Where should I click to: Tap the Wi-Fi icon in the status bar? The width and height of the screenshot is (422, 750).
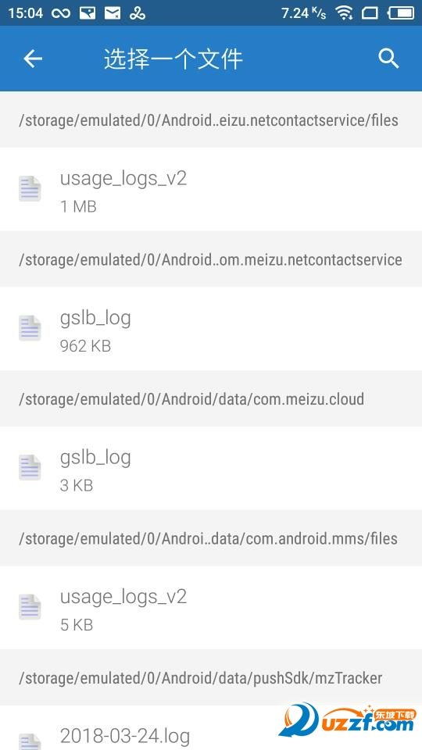(344, 13)
